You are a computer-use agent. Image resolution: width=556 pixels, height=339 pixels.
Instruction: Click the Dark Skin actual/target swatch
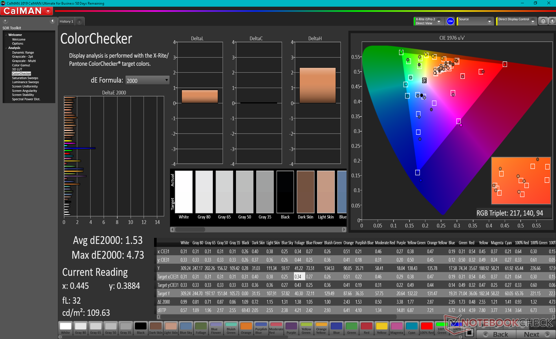point(306,192)
